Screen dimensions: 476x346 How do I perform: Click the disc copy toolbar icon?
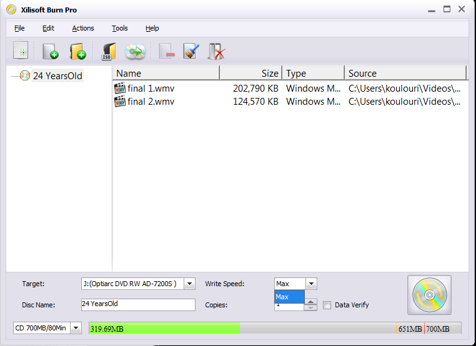tap(136, 52)
